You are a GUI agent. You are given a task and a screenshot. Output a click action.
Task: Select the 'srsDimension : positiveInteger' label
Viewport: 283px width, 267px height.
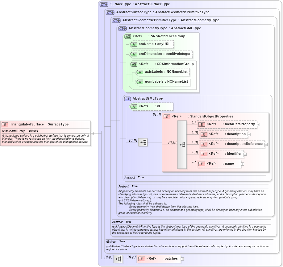[164, 54]
